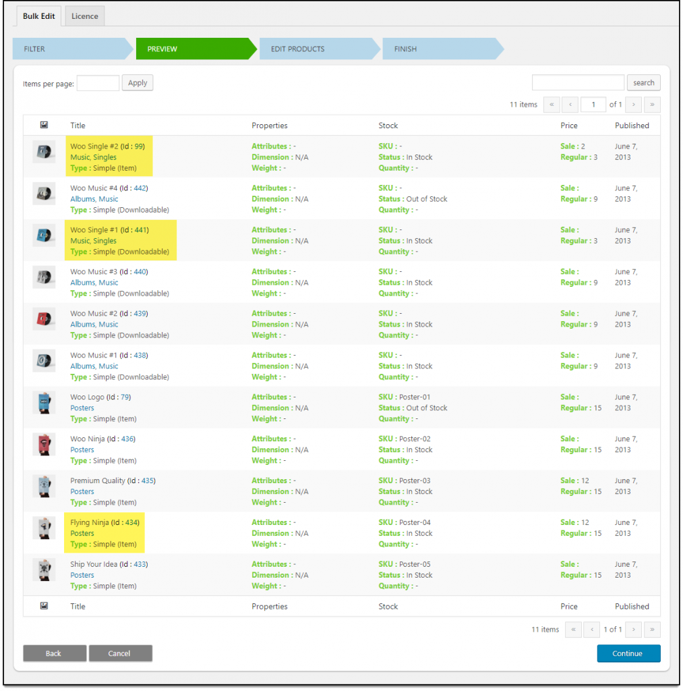Click bottom previous-page arrow button
This screenshot has height=691, width=683.
591,630
